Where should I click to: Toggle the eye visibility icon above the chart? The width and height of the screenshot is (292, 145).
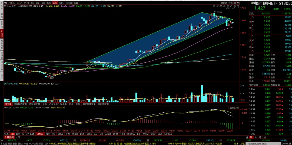[x=221, y=6]
